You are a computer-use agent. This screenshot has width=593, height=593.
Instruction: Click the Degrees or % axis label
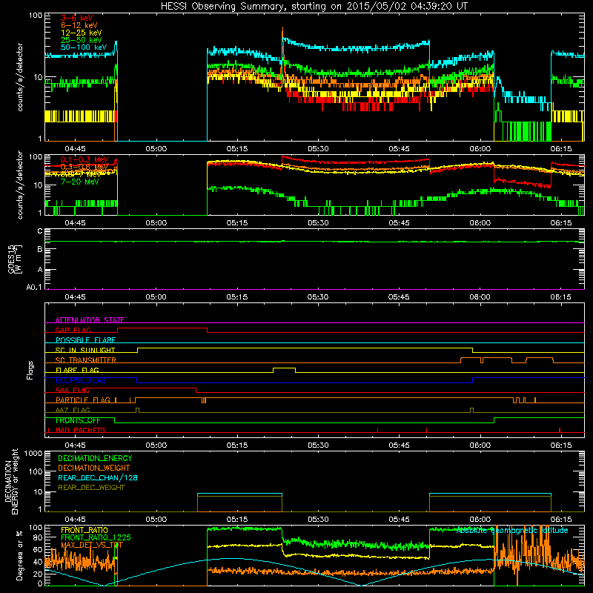tap(20, 555)
